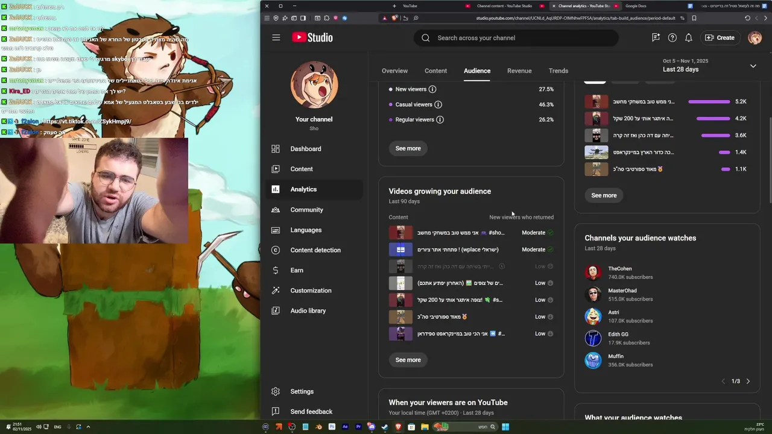Open Content in the left sidebar
The height and width of the screenshot is (434, 772).
[314, 169]
